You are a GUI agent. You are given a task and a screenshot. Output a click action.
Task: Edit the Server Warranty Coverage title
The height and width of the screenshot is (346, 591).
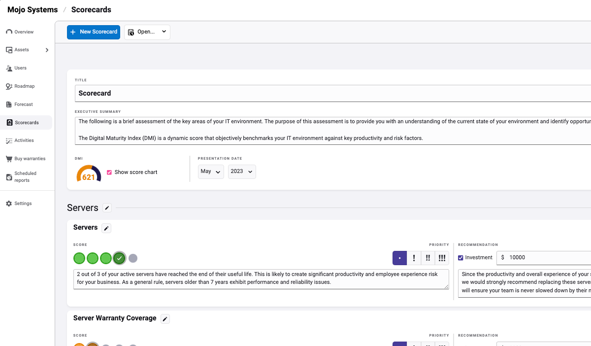[x=164, y=318]
